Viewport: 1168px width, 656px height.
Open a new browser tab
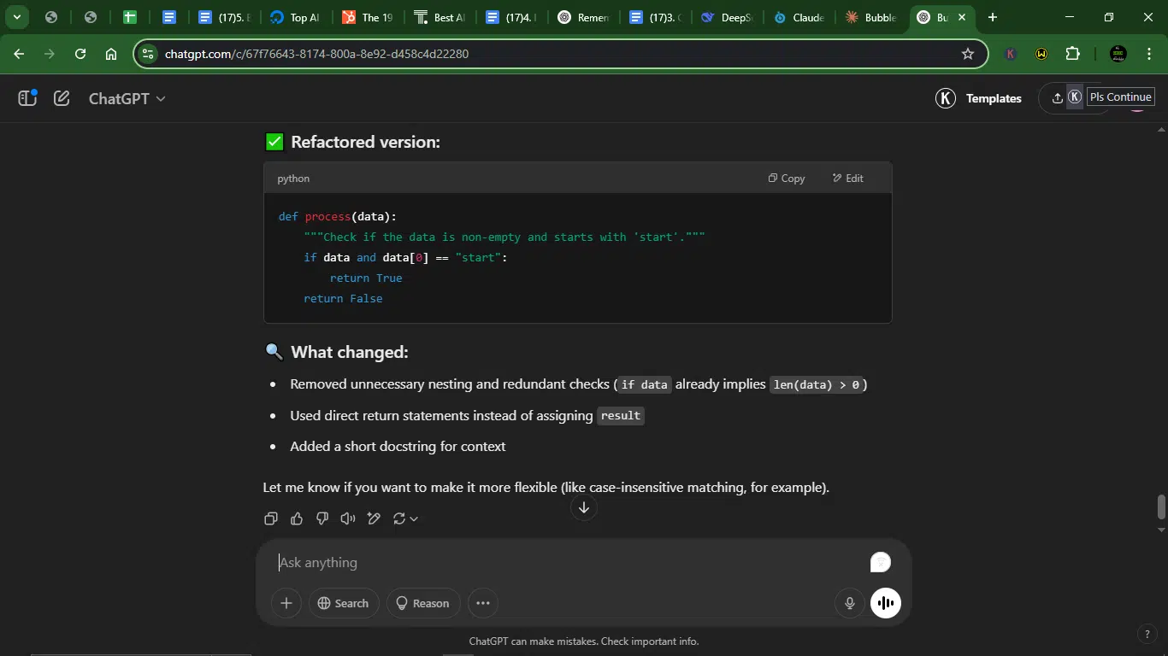coord(993,17)
